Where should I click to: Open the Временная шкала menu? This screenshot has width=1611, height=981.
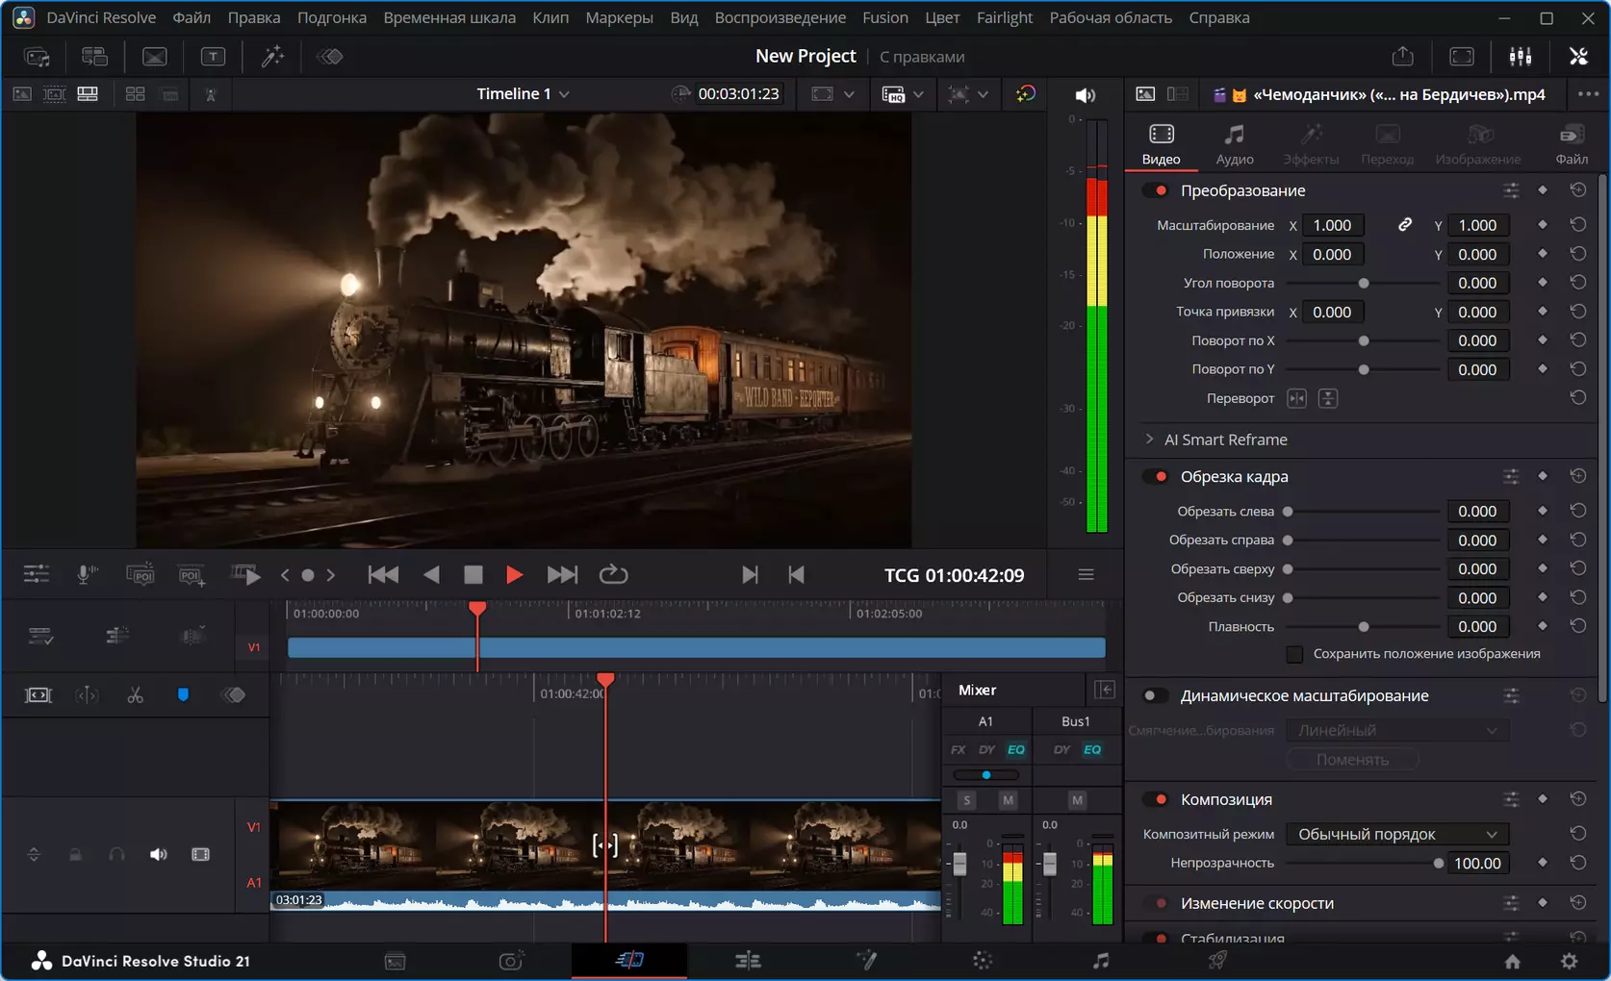(x=449, y=17)
